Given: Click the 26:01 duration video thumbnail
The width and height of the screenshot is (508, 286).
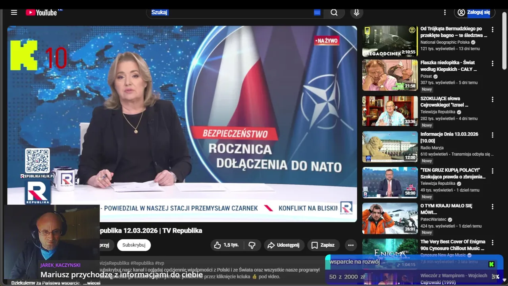Looking at the screenshot, I should pos(390,218).
